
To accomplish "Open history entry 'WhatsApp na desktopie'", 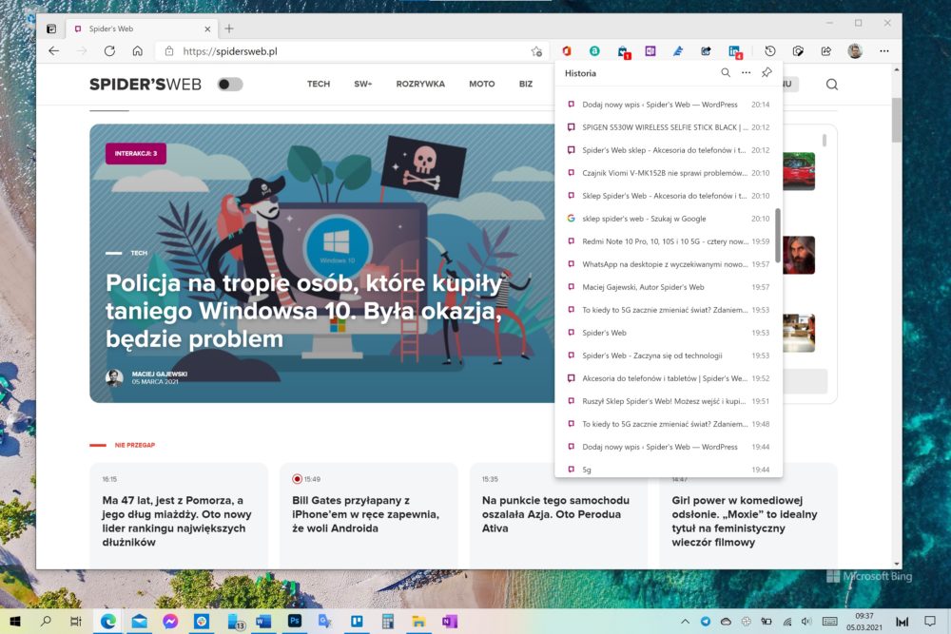I will (669, 264).
